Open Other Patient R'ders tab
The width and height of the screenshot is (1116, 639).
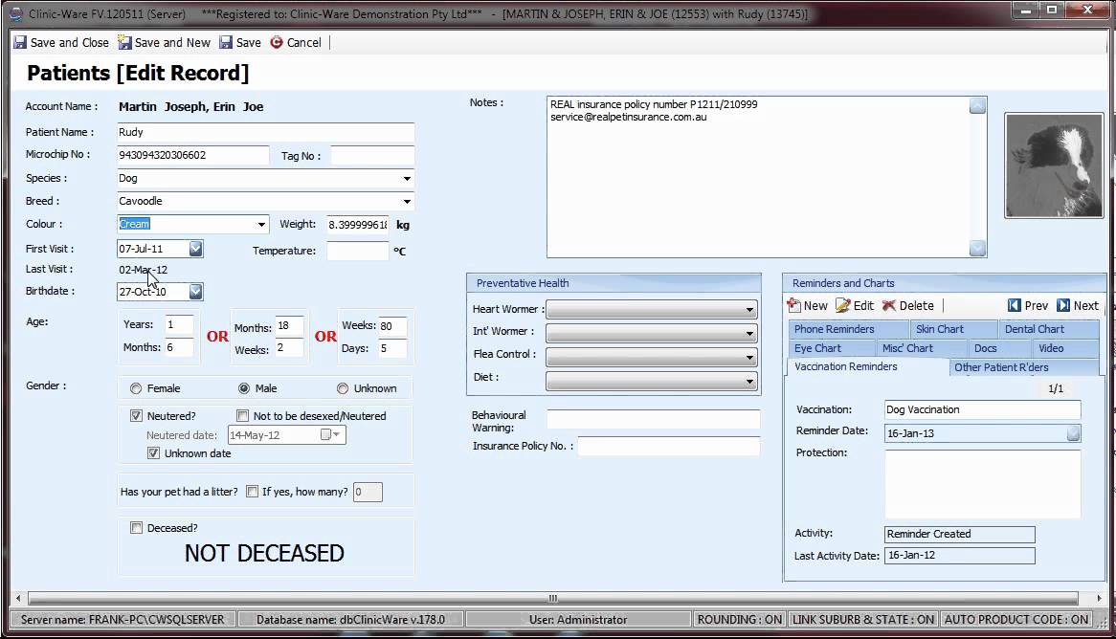(1024, 367)
